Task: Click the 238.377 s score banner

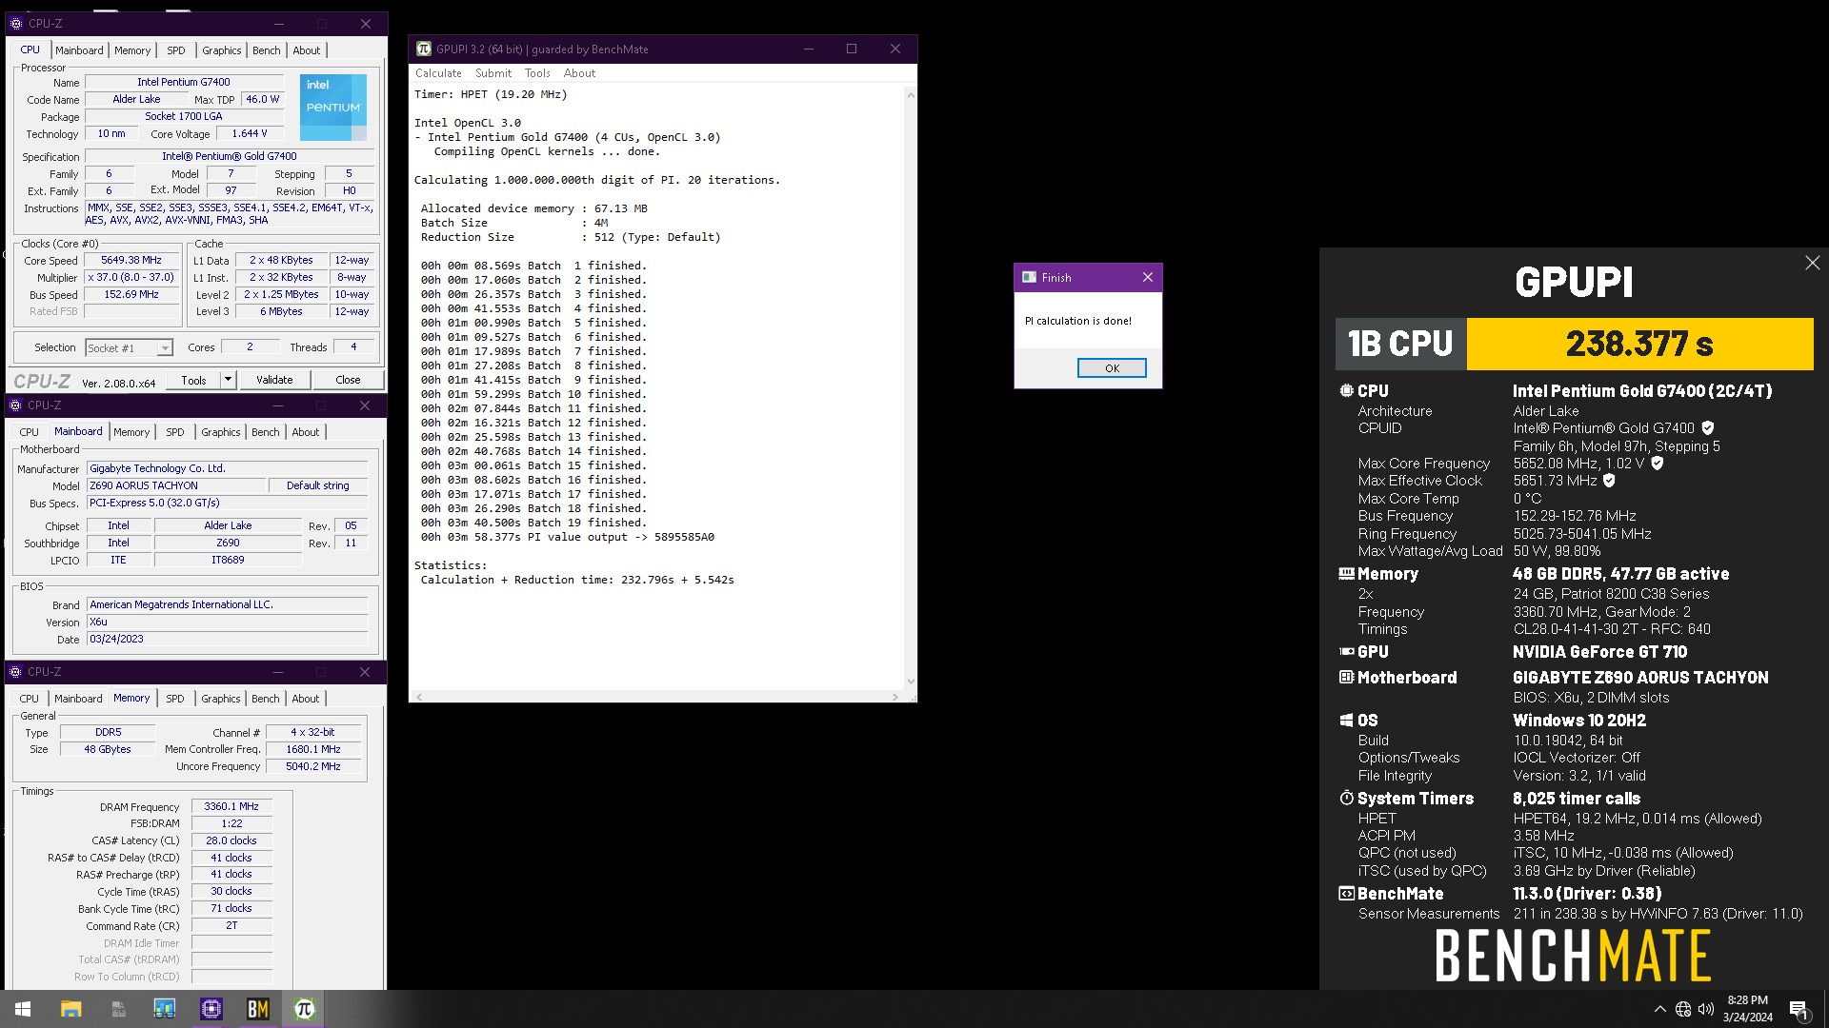Action: point(1639,344)
